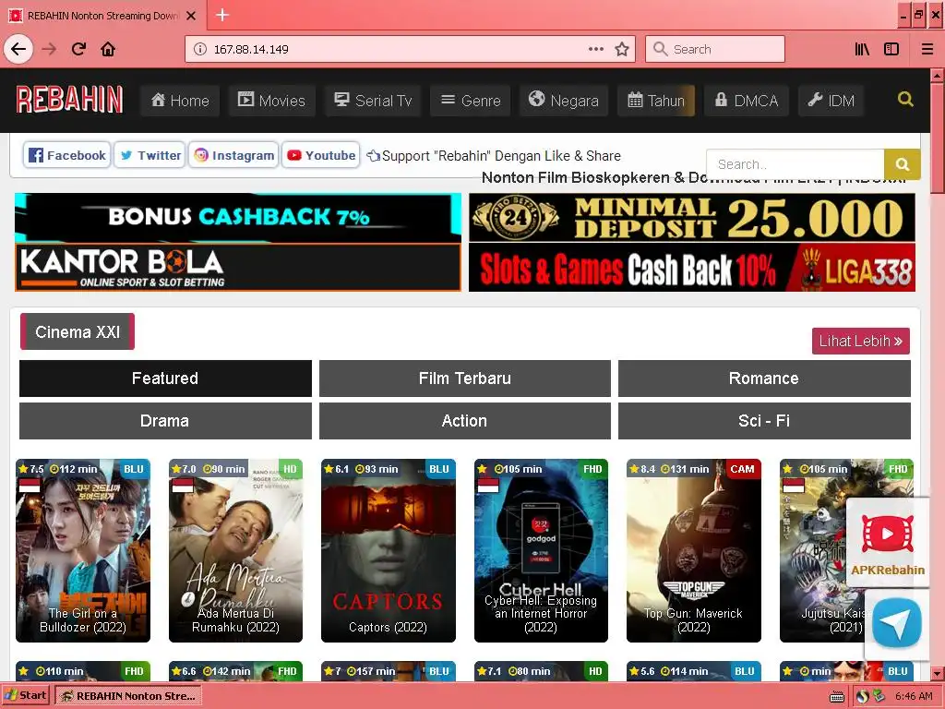Open the LIGA338 Slots & Games banner

[692, 268]
